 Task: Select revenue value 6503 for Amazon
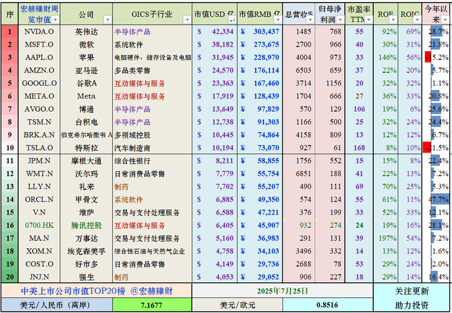tap(298, 70)
